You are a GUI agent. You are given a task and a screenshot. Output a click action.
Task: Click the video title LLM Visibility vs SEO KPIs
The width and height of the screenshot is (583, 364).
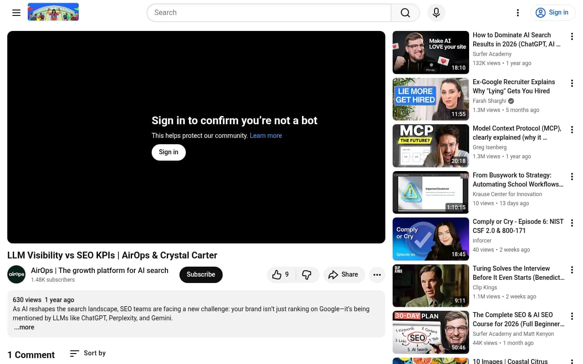[x=112, y=255]
